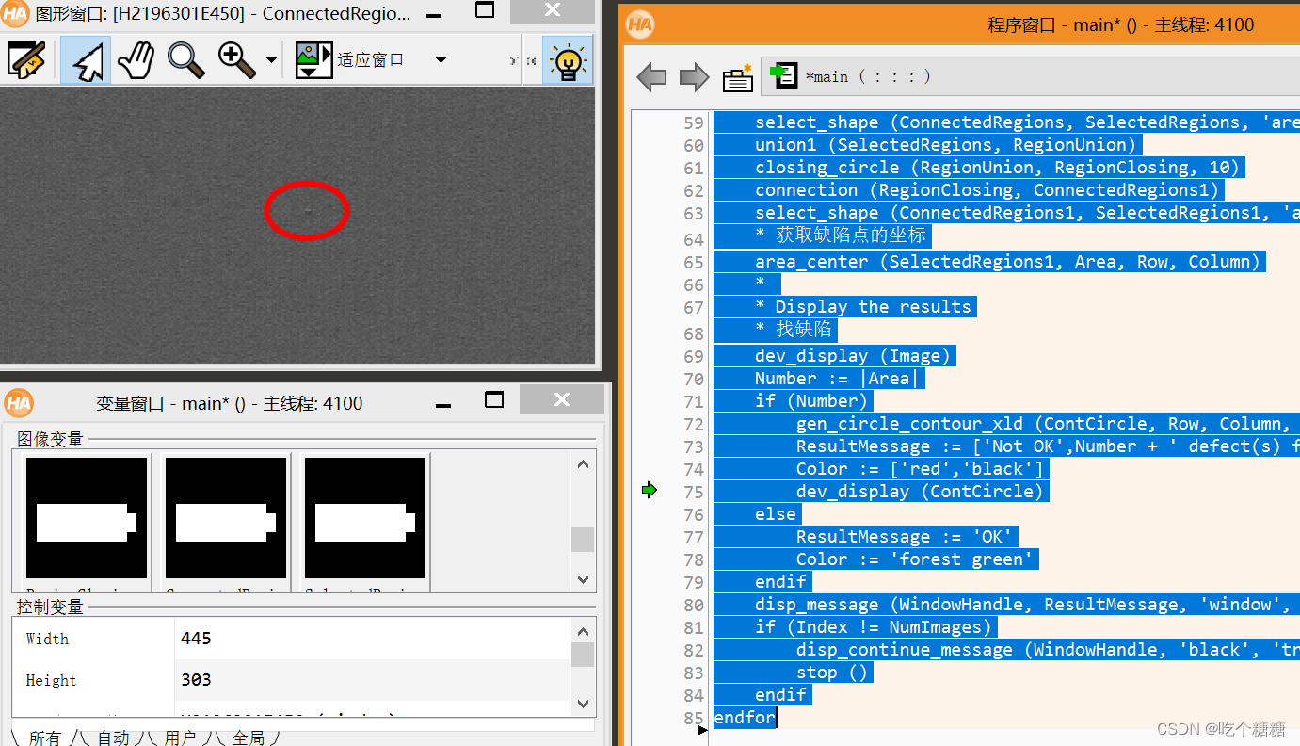The width and height of the screenshot is (1300, 746).
Task: Click the Width value 445
Action: coord(196,639)
